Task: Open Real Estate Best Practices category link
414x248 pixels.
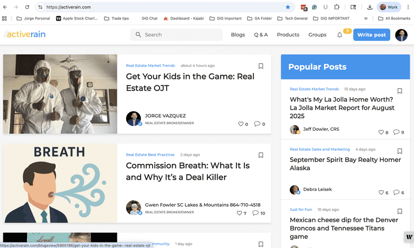Action: (150, 155)
